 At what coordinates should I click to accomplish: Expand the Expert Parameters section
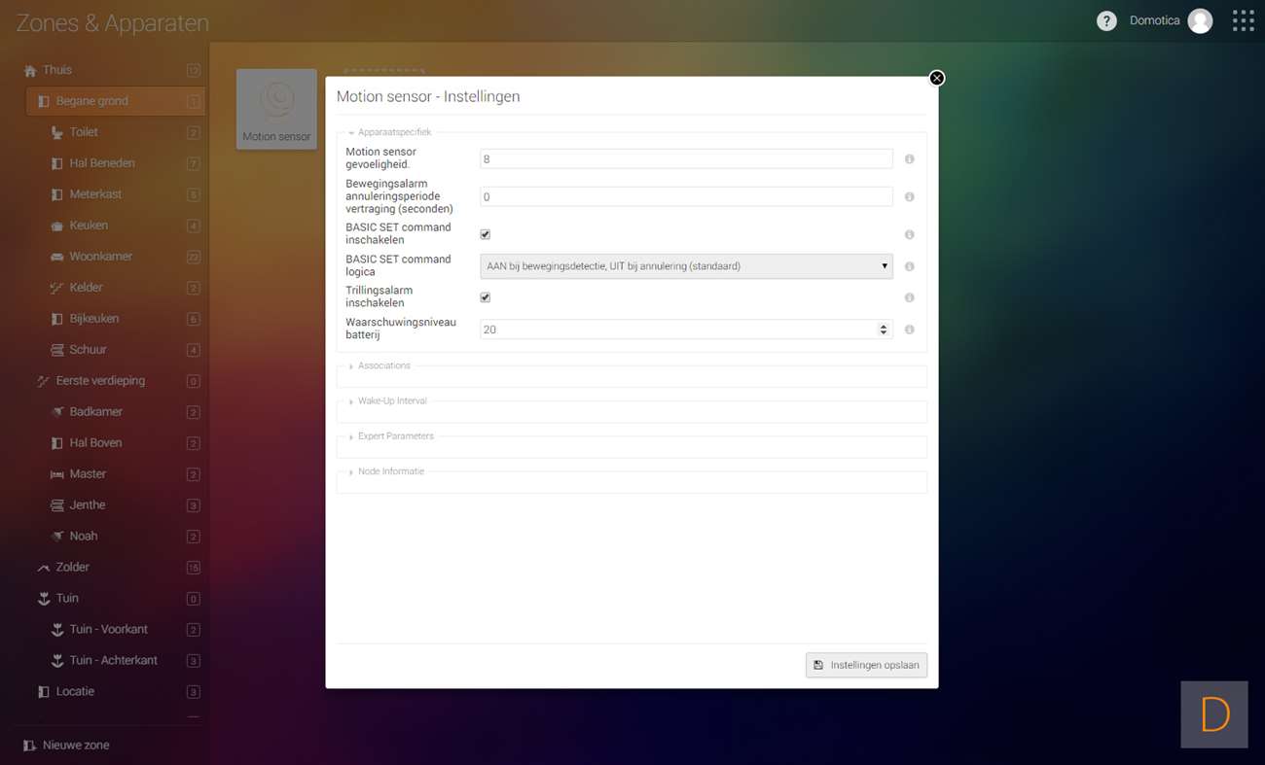[x=392, y=436]
